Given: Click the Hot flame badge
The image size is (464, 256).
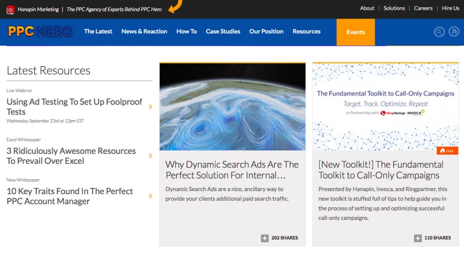Looking at the screenshot, I should tap(447, 151).
